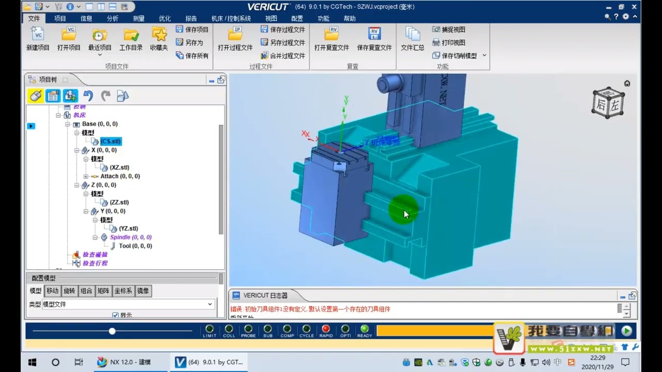Click the 文件汇总 file summary icon
Viewport: 662px width, 372px height.
click(x=412, y=39)
